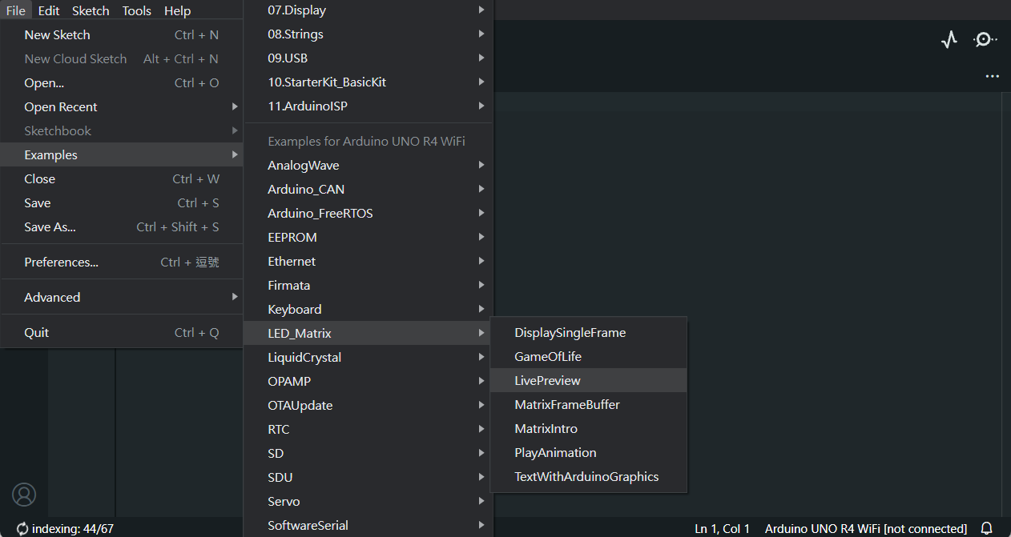Expand the 09.USB examples
The image size is (1011, 537).
(x=369, y=58)
